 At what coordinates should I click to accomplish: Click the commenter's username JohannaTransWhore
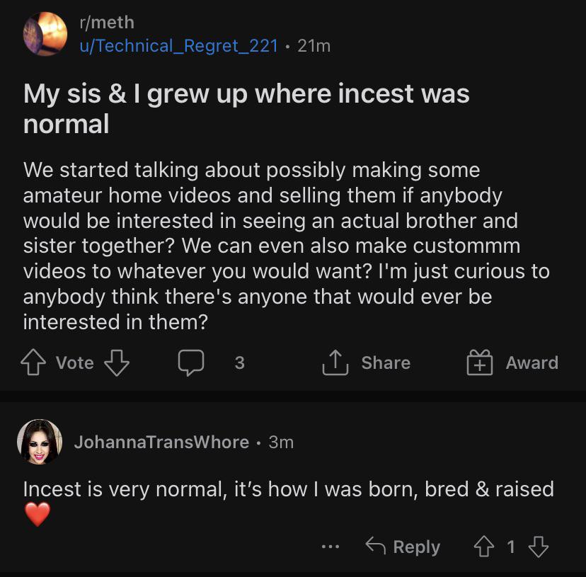tap(161, 442)
